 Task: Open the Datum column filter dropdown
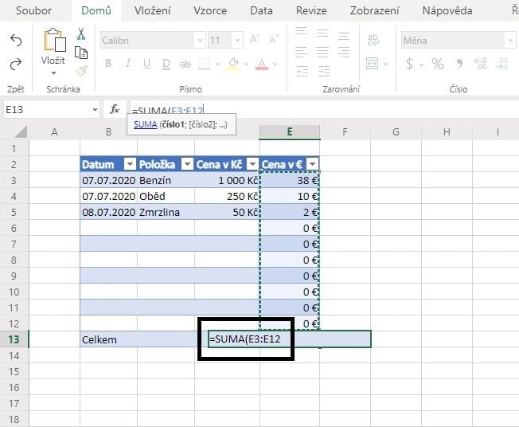(x=130, y=164)
